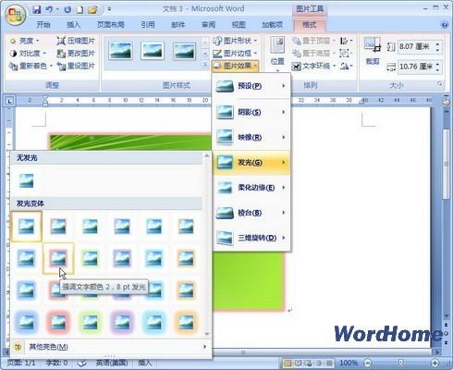Open a file using the folder icon
Screen dimensions: 453x370
92,9
